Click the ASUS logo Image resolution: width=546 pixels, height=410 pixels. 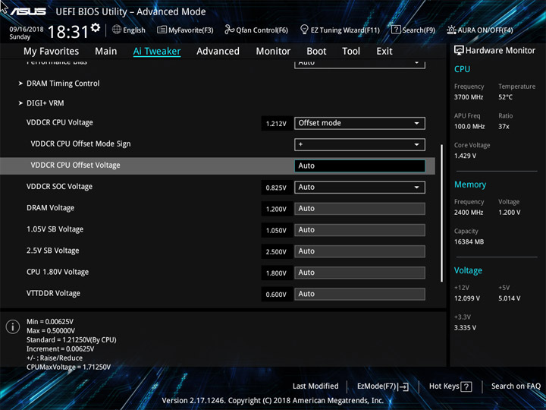click(28, 11)
